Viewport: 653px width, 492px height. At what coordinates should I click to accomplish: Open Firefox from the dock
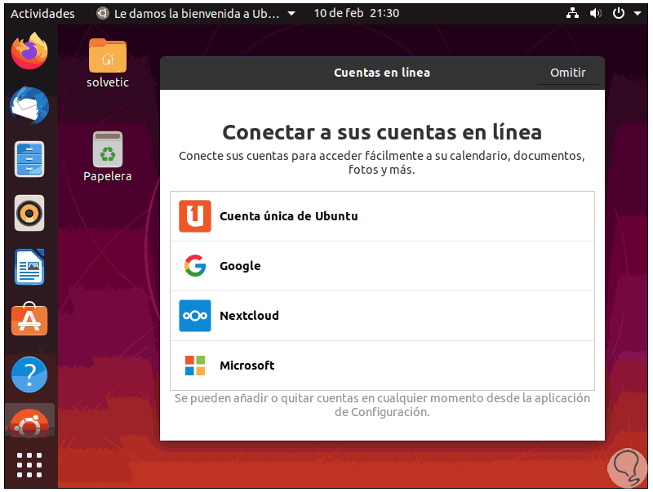(29, 51)
